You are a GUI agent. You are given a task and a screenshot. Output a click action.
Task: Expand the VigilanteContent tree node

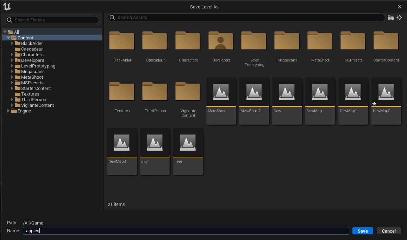[x=12, y=105]
